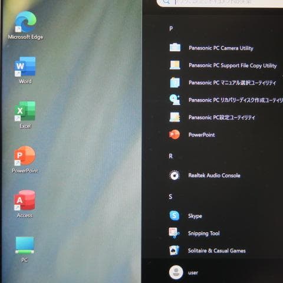This screenshot has width=283, height=283.
Task: Launch Realtek Audio Console entry
Action: click(215, 175)
